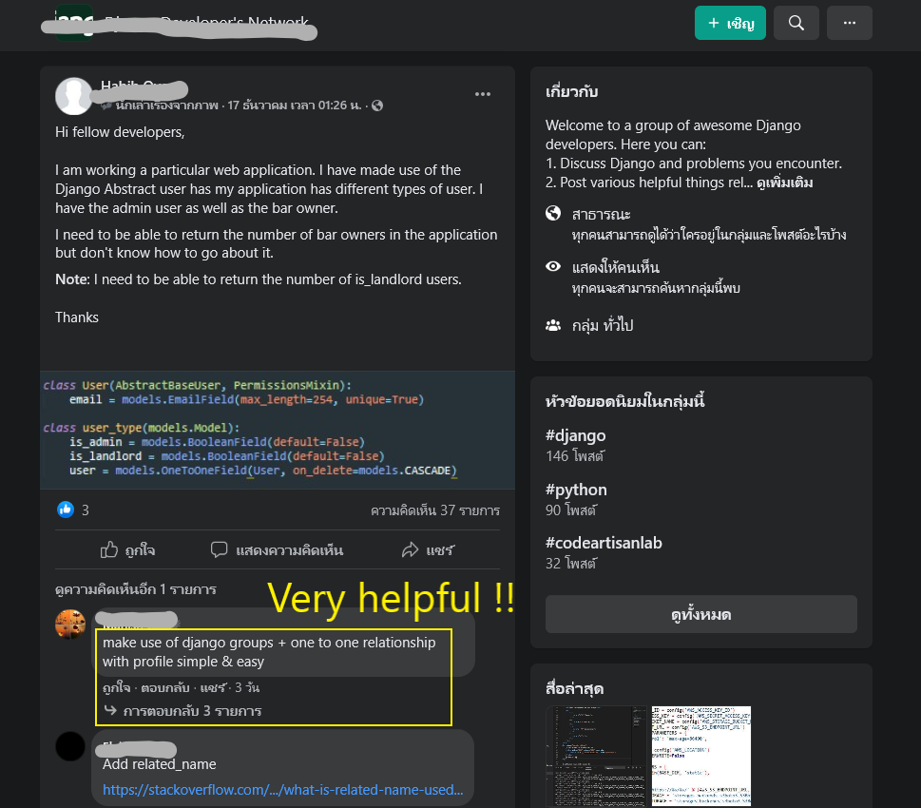Click ดูทั้งหมด to view all topics
This screenshot has width=921, height=808.
pos(700,614)
